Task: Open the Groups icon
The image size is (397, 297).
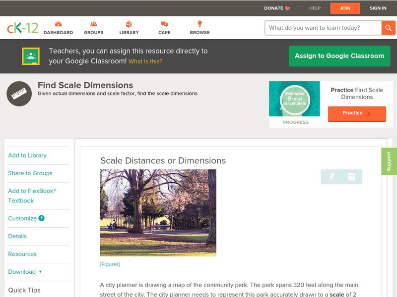Action: pyautogui.click(x=93, y=24)
